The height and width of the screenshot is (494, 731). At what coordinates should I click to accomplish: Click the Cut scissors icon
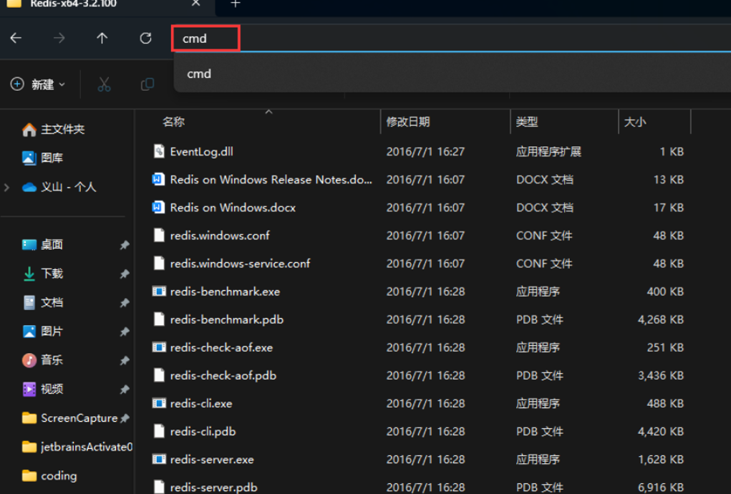(x=104, y=84)
